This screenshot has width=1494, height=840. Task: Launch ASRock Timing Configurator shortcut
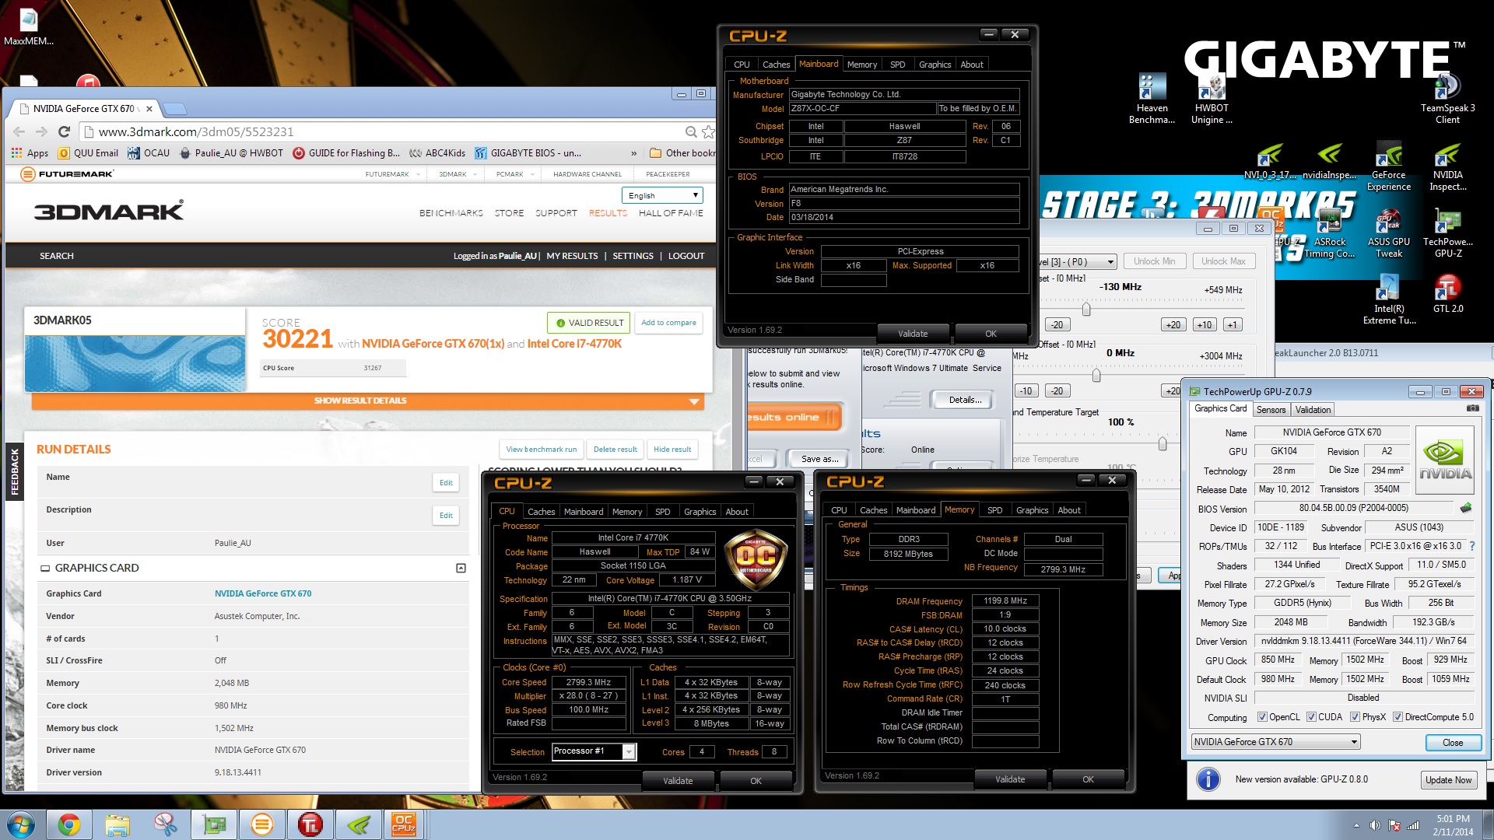point(1329,233)
